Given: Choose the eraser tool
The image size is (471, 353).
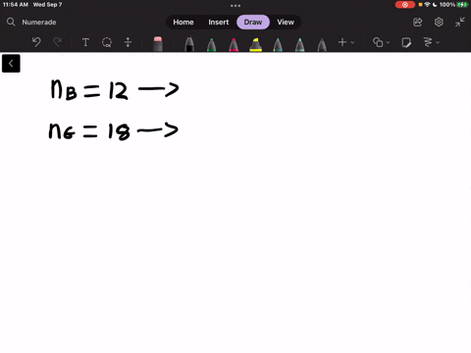Looking at the screenshot, I should [158, 43].
